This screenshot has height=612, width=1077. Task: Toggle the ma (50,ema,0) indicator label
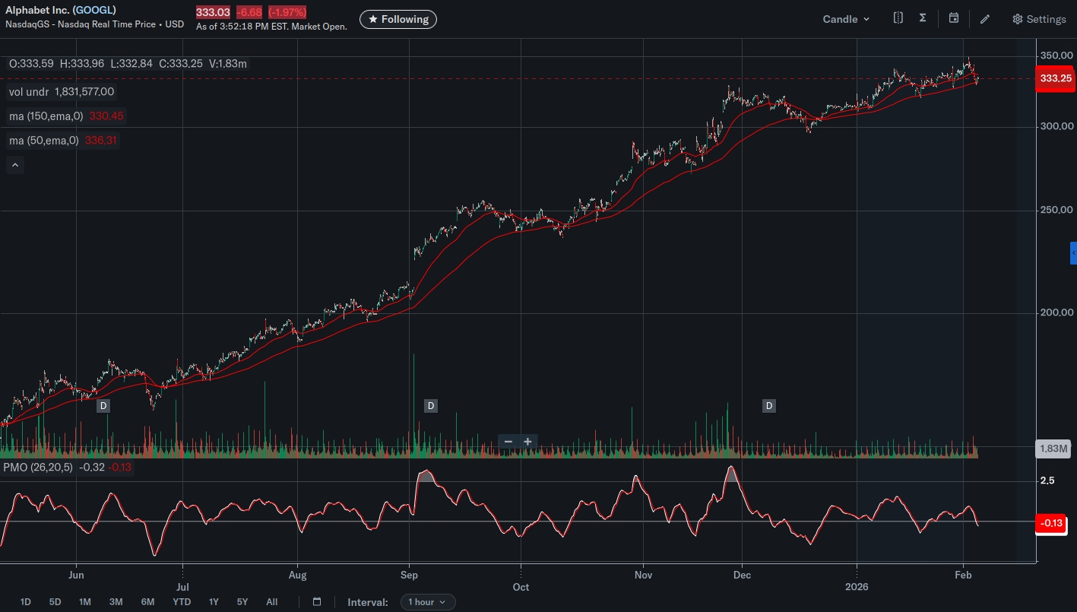pos(63,141)
